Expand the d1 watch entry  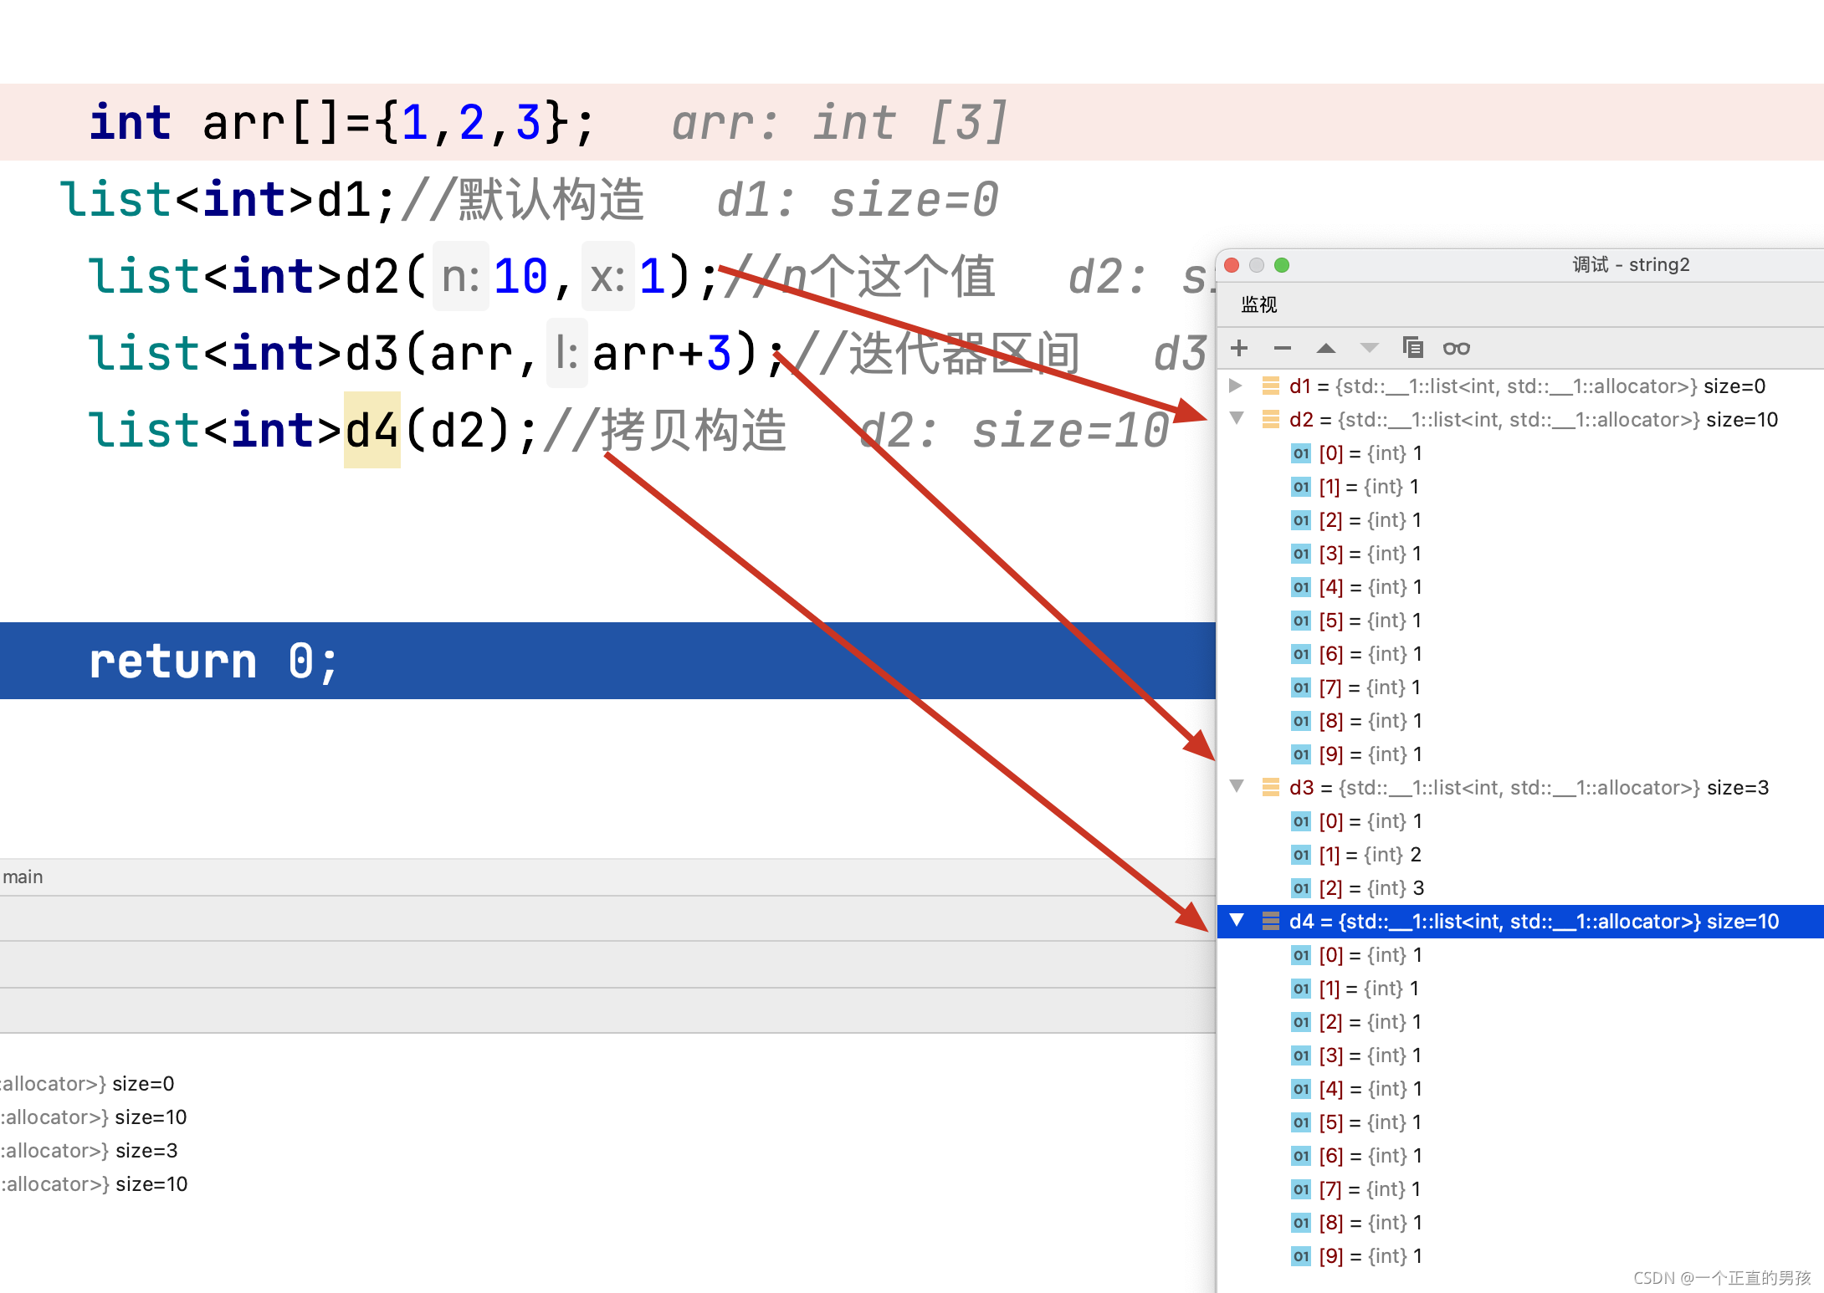tap(1235, 386)
